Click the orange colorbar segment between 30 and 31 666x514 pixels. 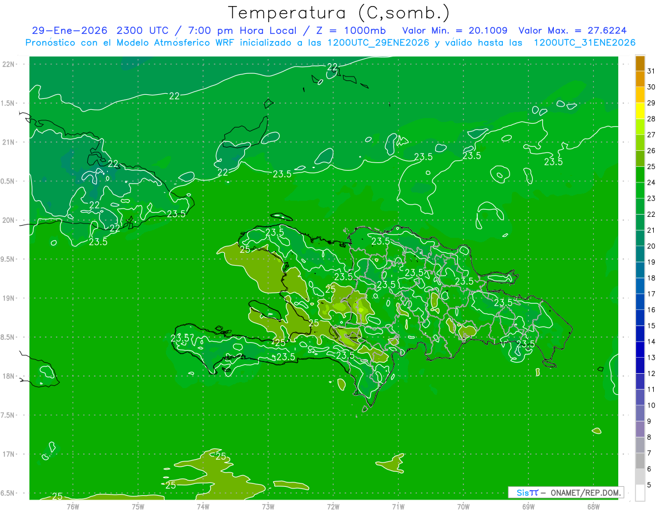click(640, 79)
